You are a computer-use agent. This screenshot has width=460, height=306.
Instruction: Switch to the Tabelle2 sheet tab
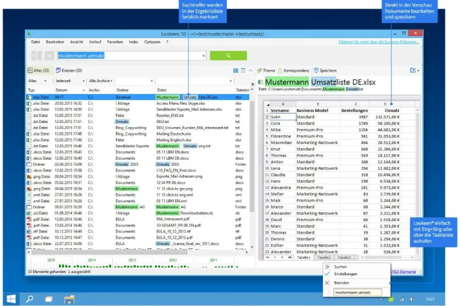click(324, 258)
